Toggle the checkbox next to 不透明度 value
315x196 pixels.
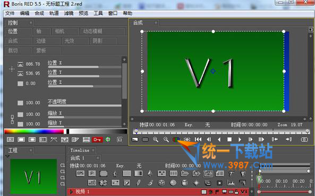pyautogui.click(x=20, y=103)
